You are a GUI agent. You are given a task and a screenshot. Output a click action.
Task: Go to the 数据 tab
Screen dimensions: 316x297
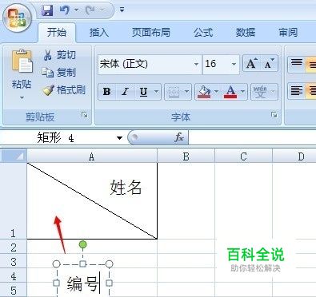tap(246, 33)
